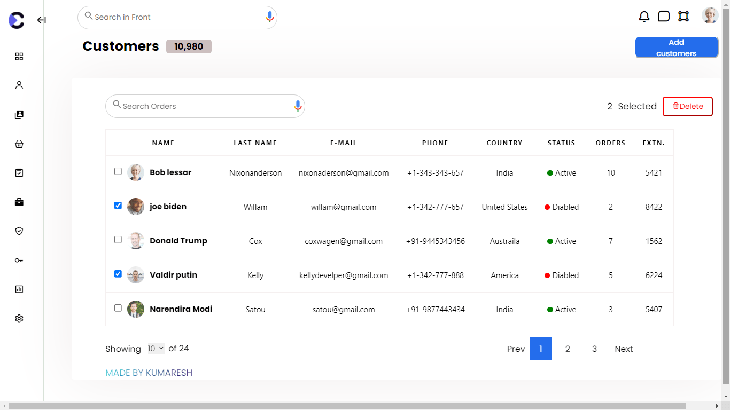Click the LAST NAME column header
Image resolution: width=730 pixels, height=410 pixels.
(255, 143)
